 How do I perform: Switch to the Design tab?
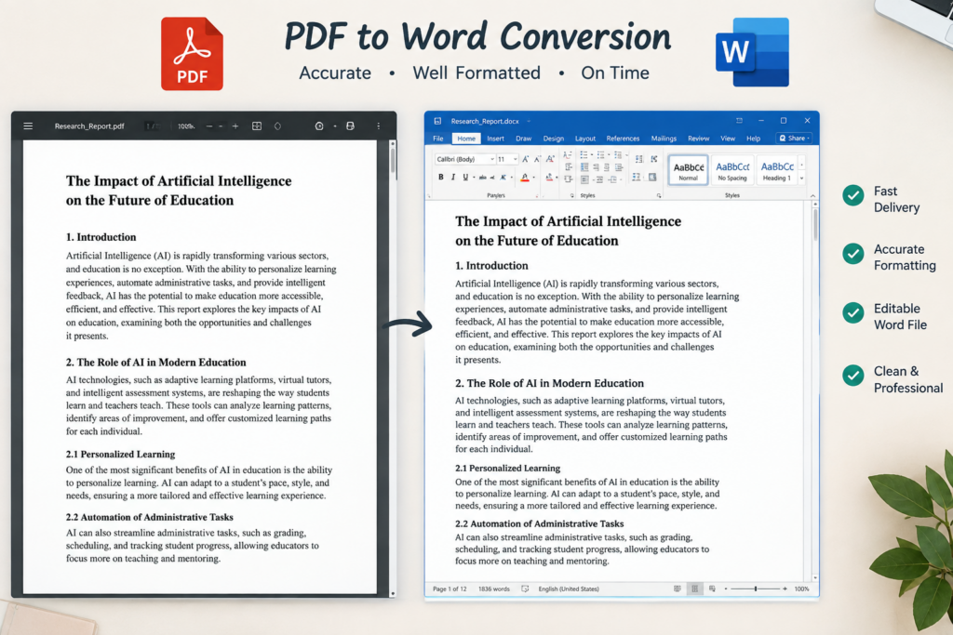(554, 139)
